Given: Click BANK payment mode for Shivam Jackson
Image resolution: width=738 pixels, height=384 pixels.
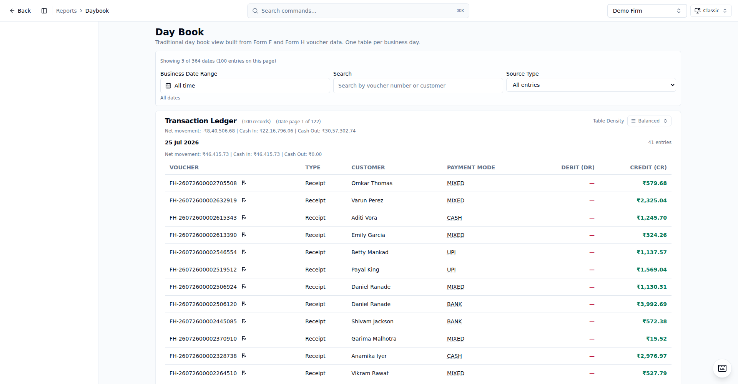Looking at the screenshot, I should 454,321.
